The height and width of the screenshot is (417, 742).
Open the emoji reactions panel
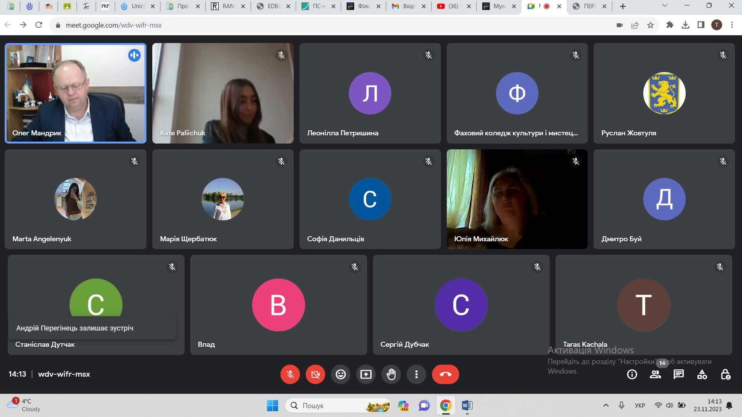click(340, 374)
